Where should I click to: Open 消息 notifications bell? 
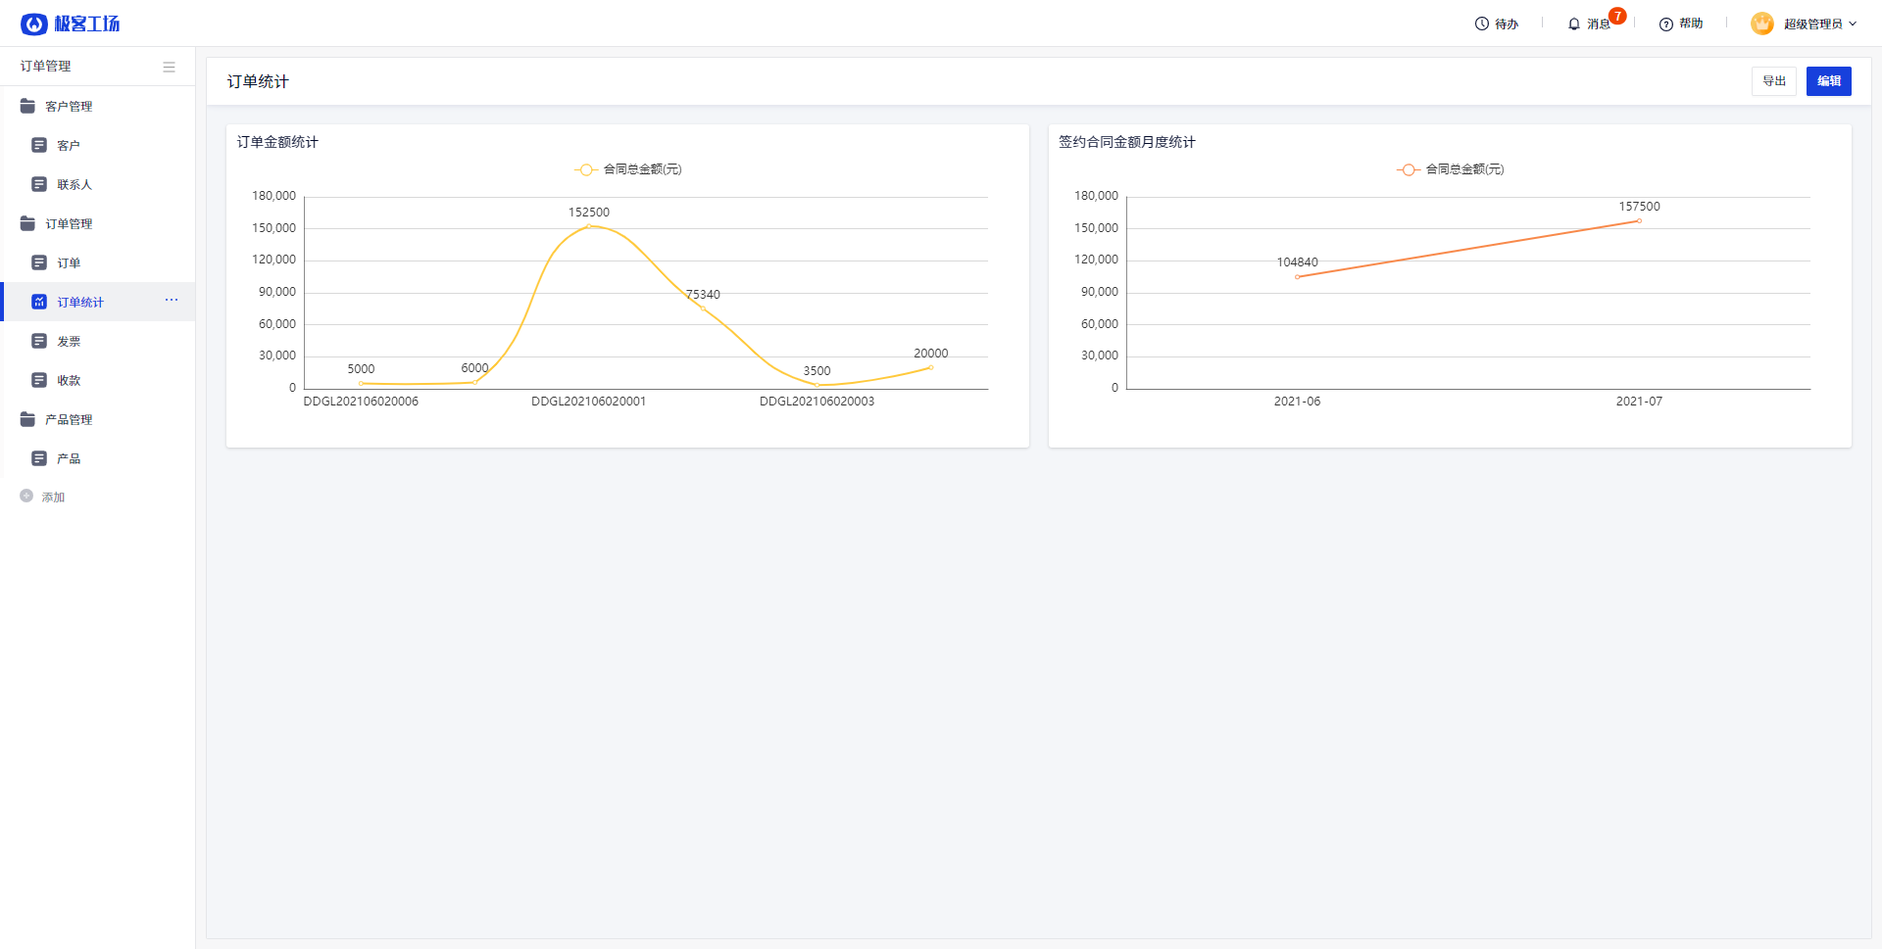pos(1574,24)
